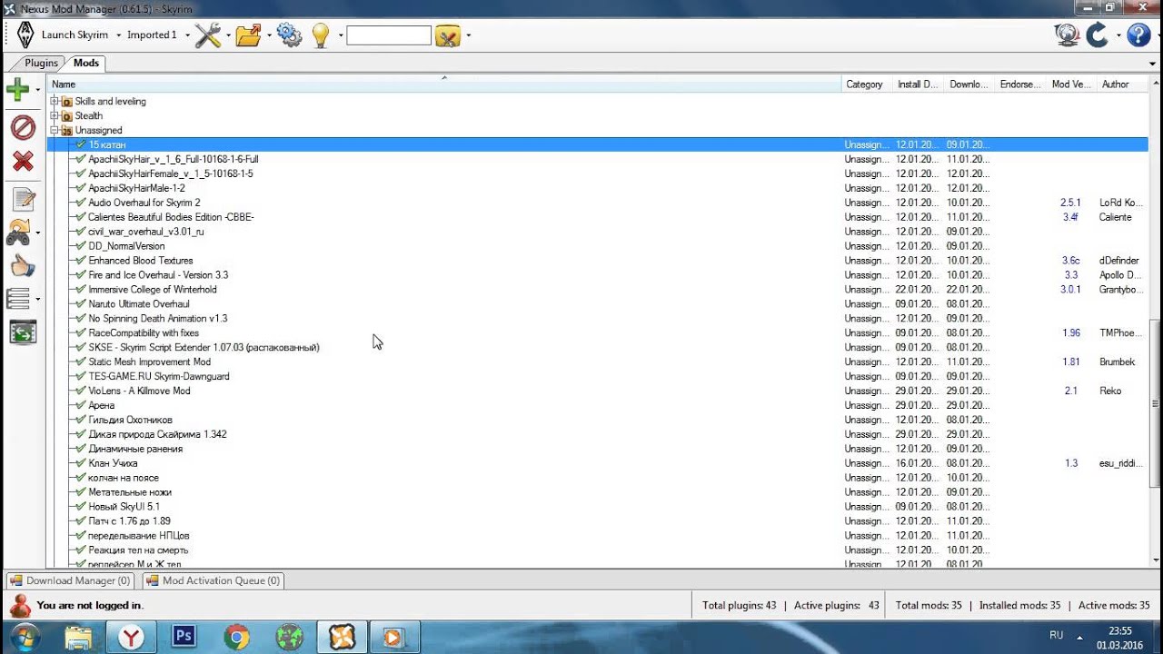1163x654 pixels.
Task: Toggle the checkmark for Naruto Ultimate Overhaul
Action: (81, 304)
